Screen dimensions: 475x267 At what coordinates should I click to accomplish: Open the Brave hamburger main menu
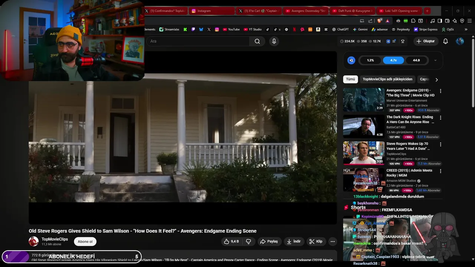click(x=469, y=21)
